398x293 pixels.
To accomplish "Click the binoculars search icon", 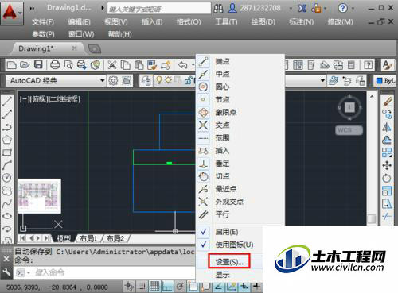I will coord(218,9).
